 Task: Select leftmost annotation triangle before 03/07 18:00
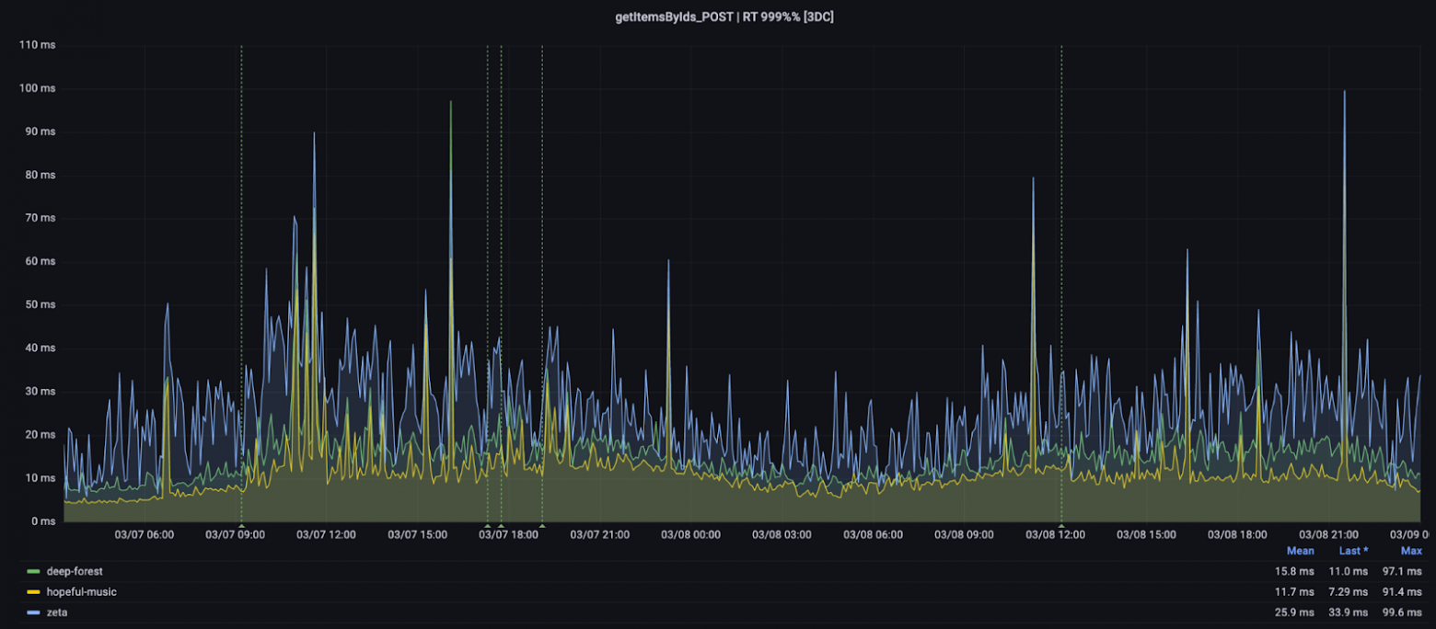click(488, 526)
